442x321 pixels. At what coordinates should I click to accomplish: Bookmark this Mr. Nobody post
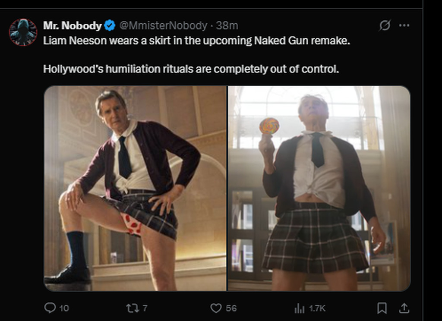(x=382, y=308)
